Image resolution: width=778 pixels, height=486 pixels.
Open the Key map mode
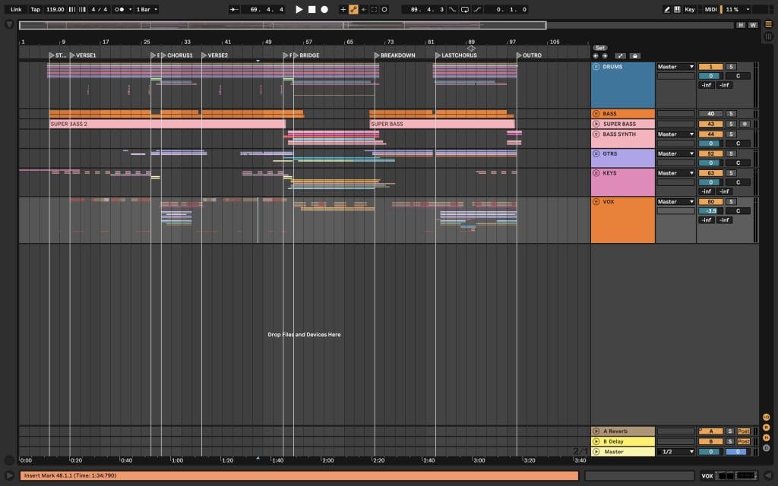click(x=689, y=9)
